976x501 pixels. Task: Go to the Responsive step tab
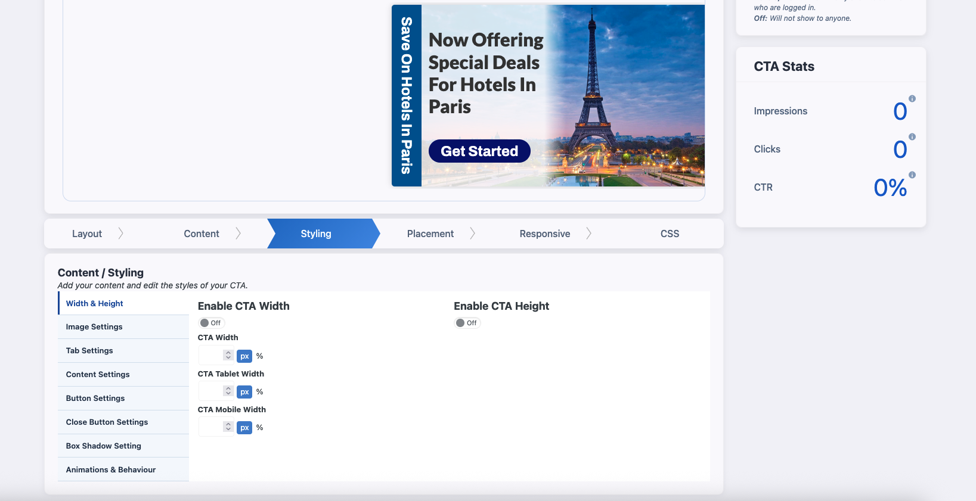click(544, 234)
